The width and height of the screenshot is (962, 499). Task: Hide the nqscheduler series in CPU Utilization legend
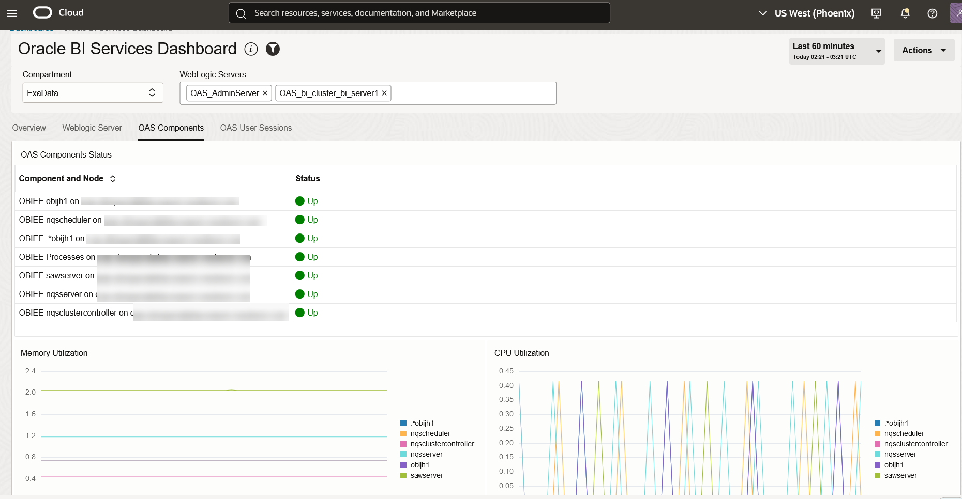(x=904, y=433)
